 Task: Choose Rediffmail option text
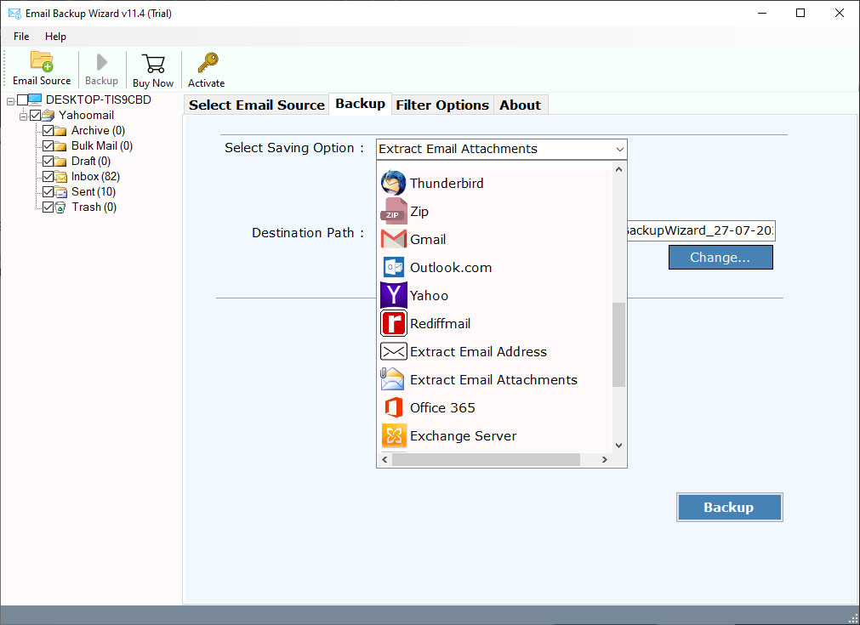pos(440,323)
